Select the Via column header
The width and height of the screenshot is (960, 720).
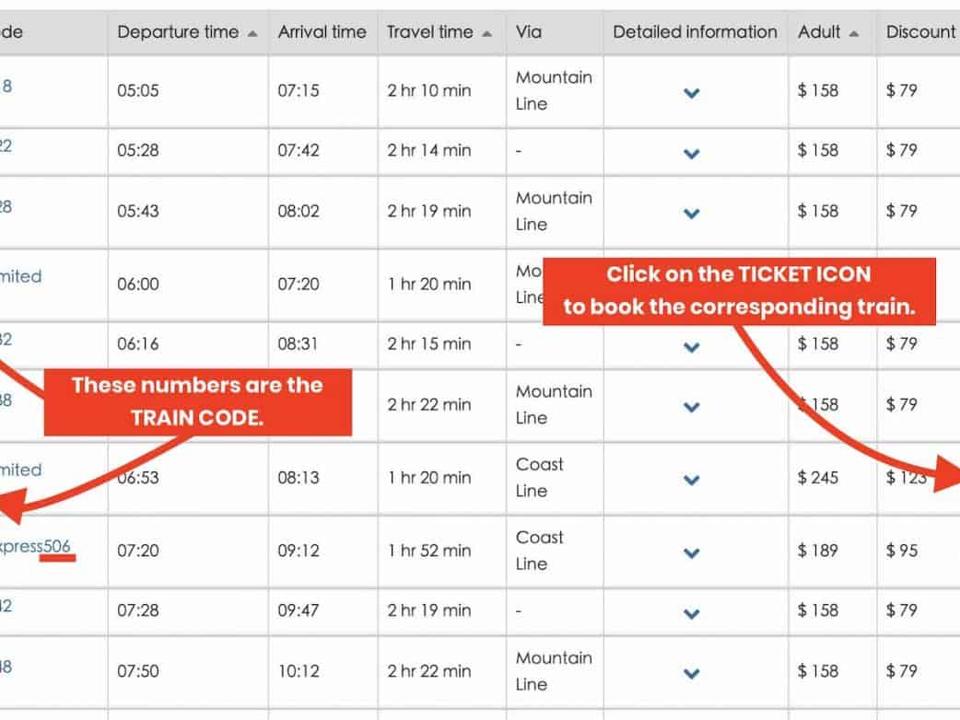(529, 32)
